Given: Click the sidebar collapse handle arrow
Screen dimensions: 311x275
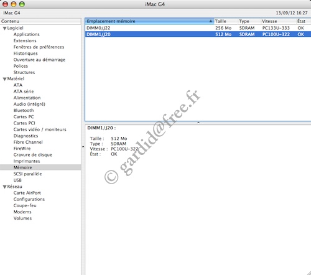Looking at the screenshot, I should (83, 147).
